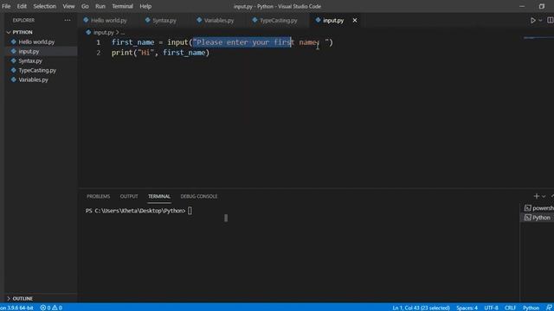Expand the OUTLINE section
Image resolution: width=554 pixels, height=311 pixels.
point(23,298)
